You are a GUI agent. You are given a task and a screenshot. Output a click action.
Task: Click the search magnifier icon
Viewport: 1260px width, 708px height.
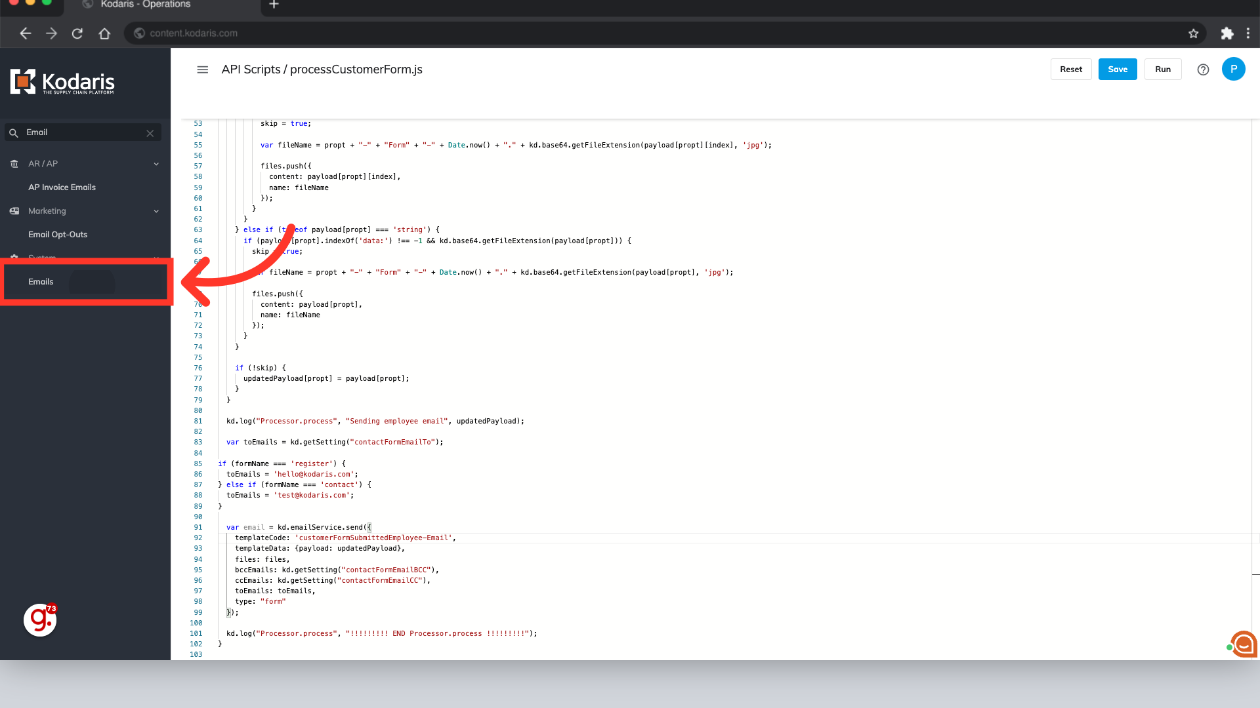[14, 133]
